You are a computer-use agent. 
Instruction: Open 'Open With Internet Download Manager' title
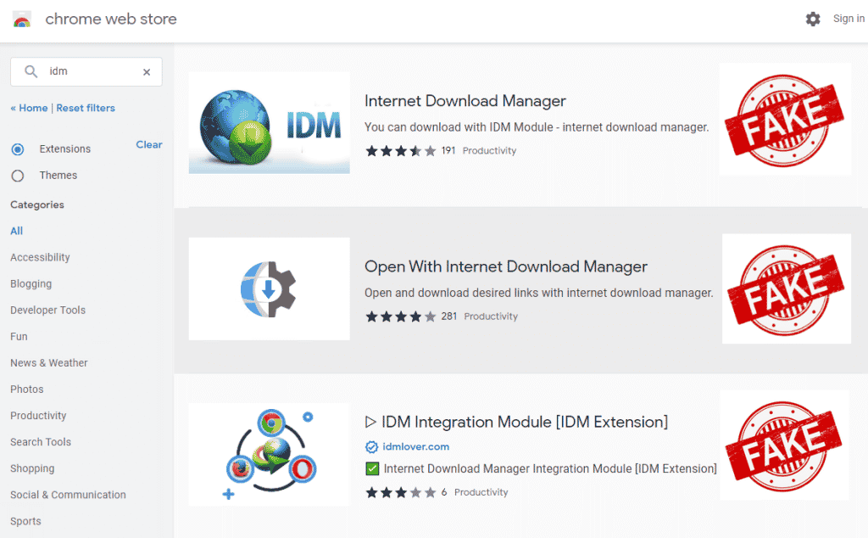[x=505, y=266]
